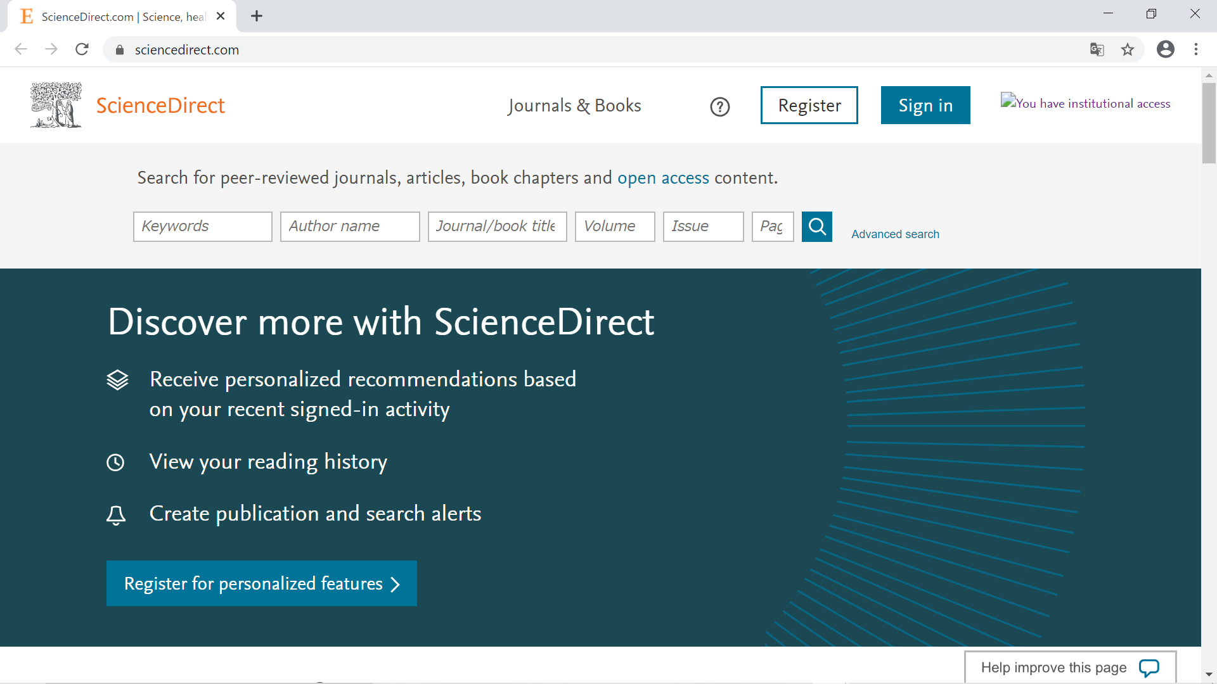Open the translate page icon

pos(1097,49)
